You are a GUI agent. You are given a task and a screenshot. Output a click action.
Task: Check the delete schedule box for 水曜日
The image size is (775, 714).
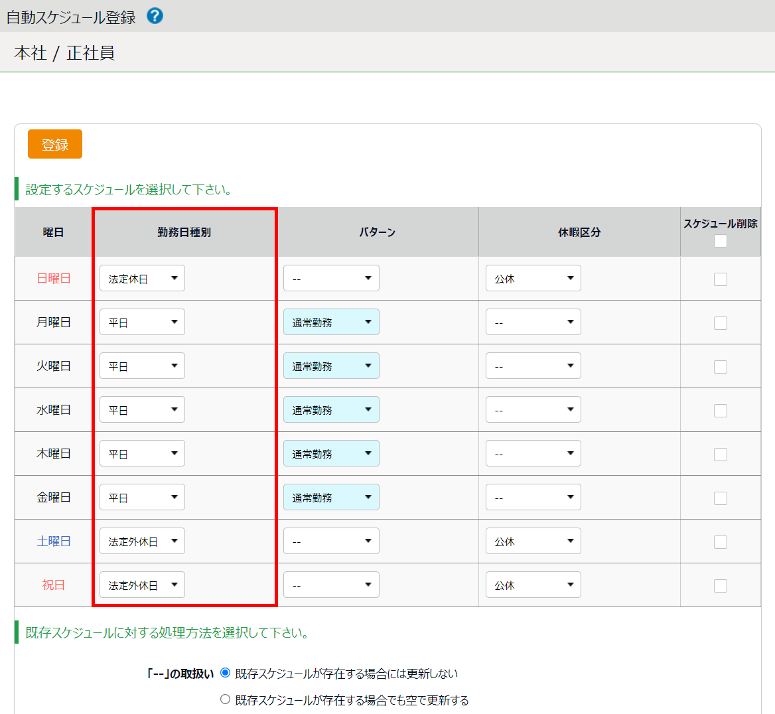(x=720, y=411)
